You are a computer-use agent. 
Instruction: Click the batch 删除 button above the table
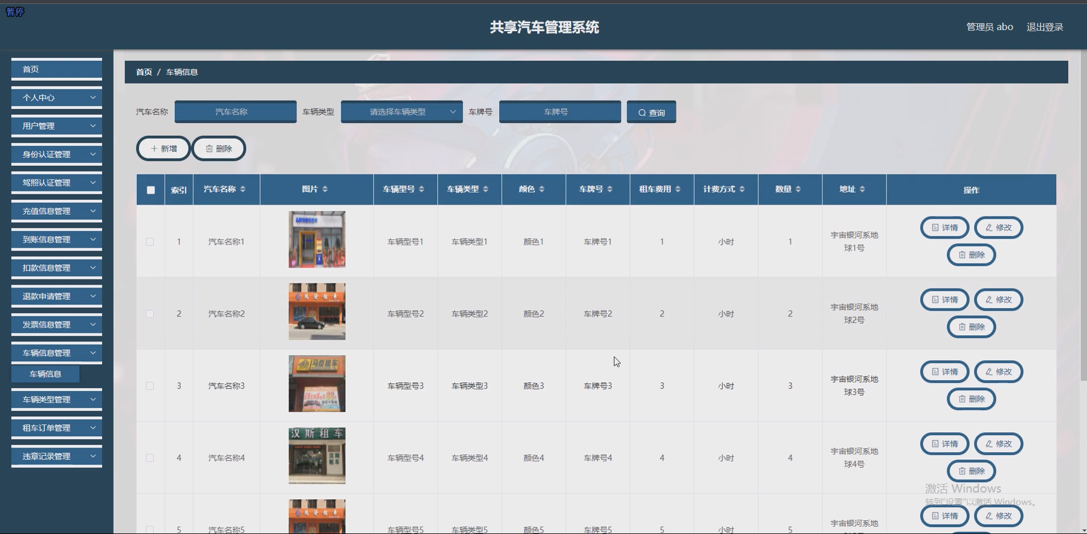[x=219, y=149]
